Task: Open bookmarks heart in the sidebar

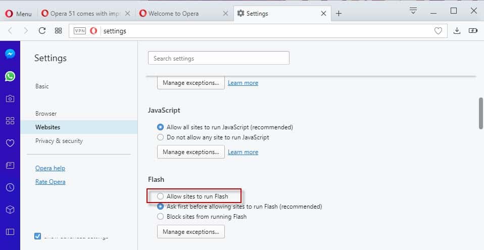Action: 10,143
